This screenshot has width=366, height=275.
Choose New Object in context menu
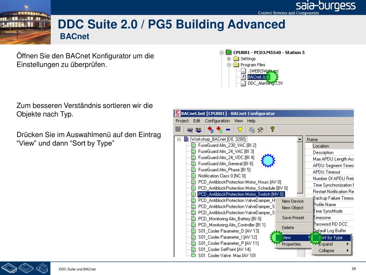[x=293, y=208]
